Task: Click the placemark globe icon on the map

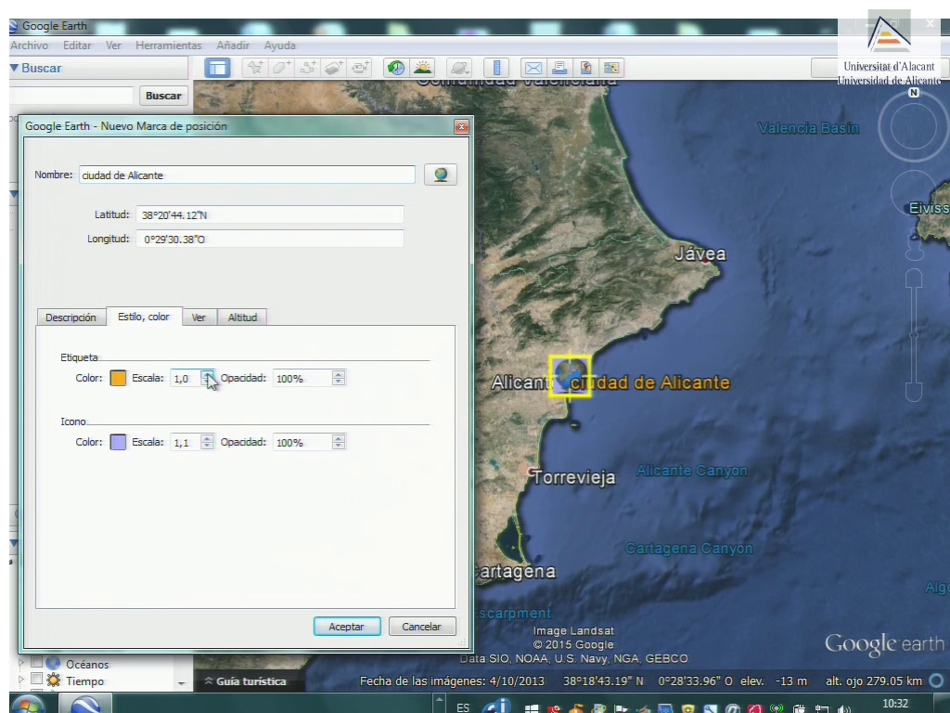Action: pos(570,376)
